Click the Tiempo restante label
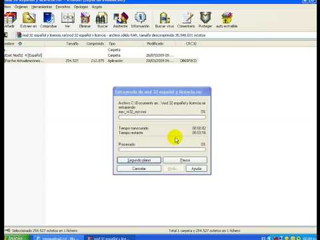The image size is (320, 240). coord(131,133)
